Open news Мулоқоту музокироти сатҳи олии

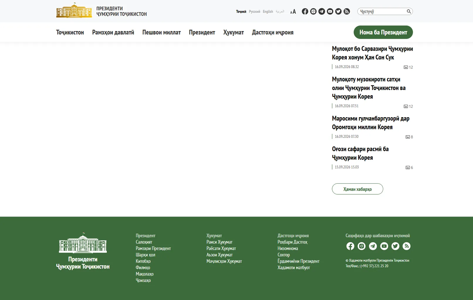(x=369, y=88)
